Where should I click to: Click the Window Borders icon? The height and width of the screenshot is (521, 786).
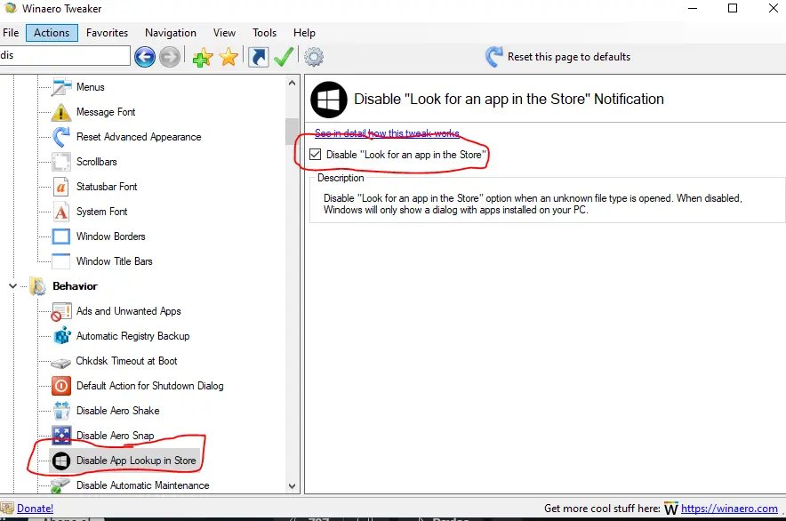click(x=61, y=236)
